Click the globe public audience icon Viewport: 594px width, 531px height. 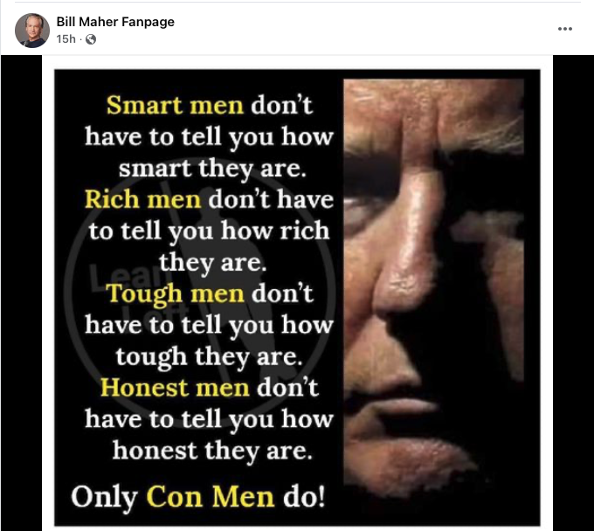[x=91, y=39]
